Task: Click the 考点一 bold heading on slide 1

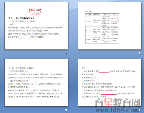Action: (21, 18)
